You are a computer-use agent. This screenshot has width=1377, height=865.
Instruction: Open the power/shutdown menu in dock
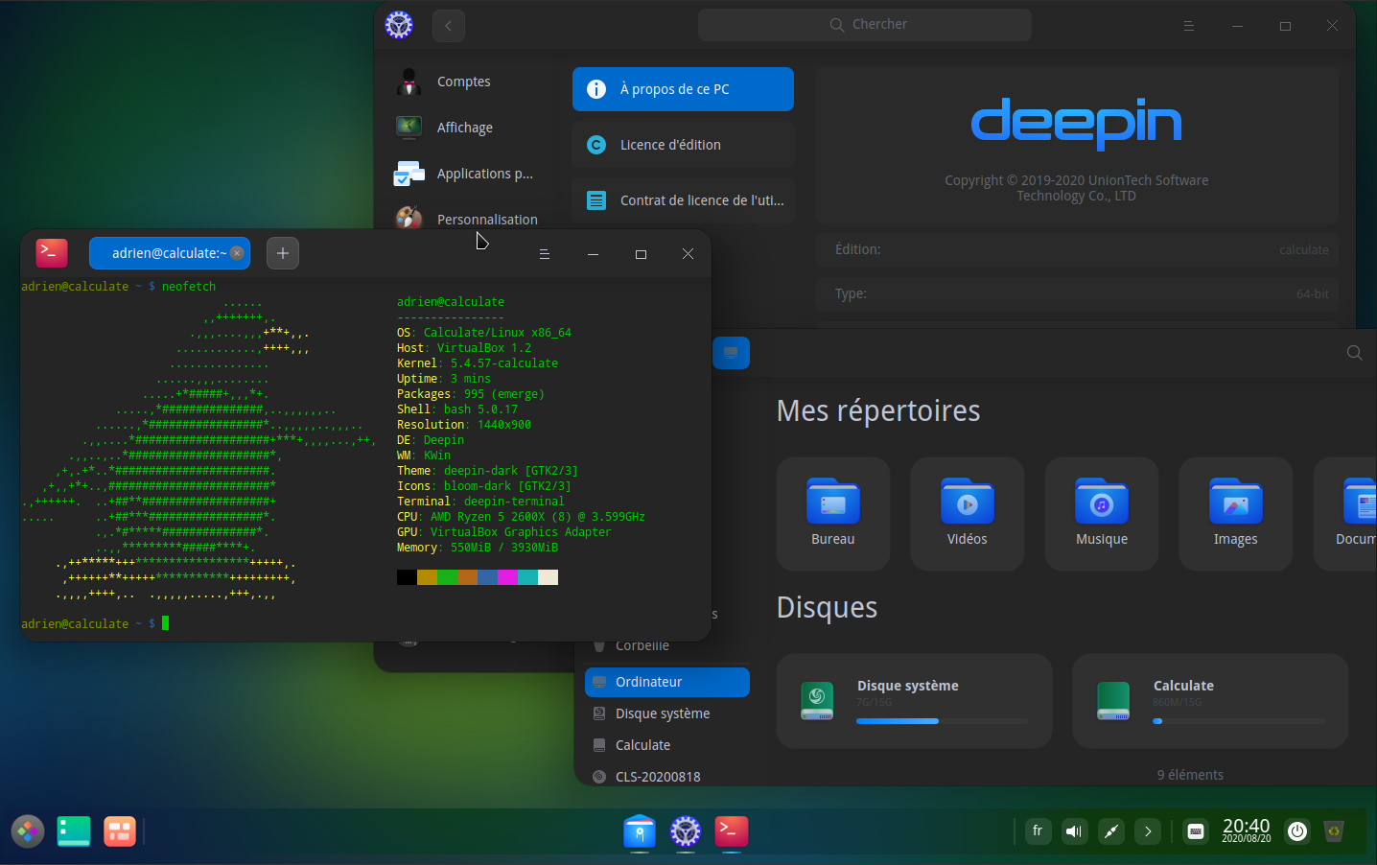coord(1297,831)
